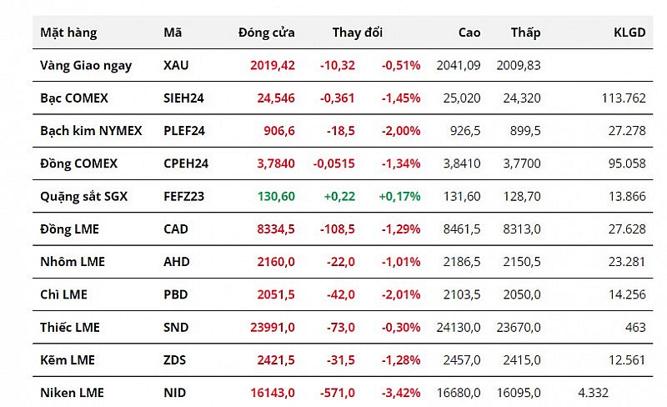This screenshot has height=407, width=667.
Task: Click the Cao column header
Action: click(x=469, y=33)
